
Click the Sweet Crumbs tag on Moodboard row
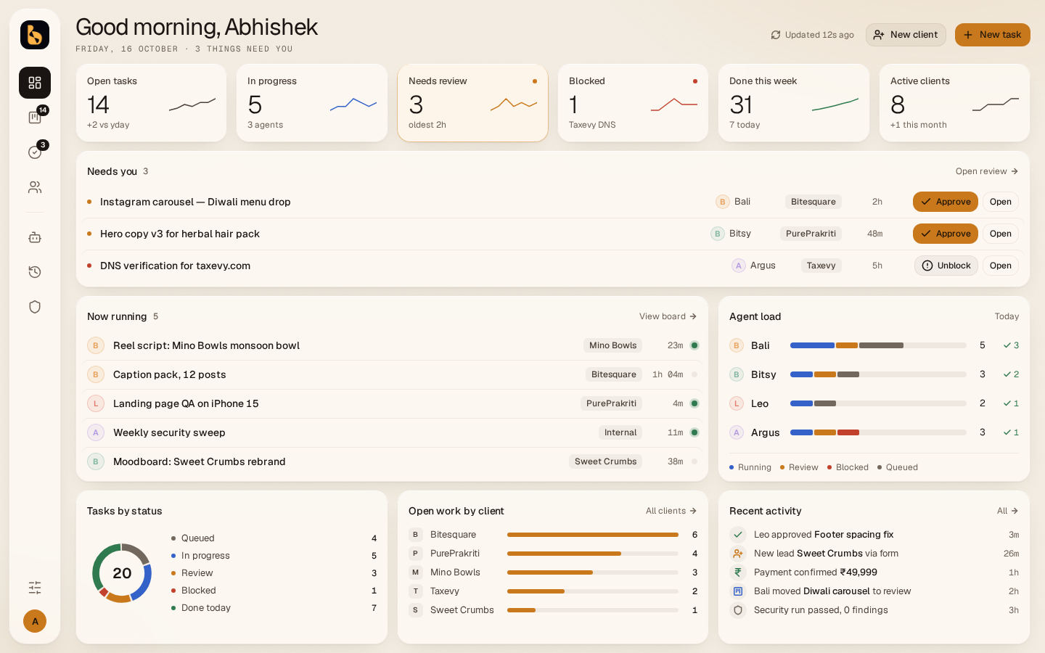coord(605,461)
